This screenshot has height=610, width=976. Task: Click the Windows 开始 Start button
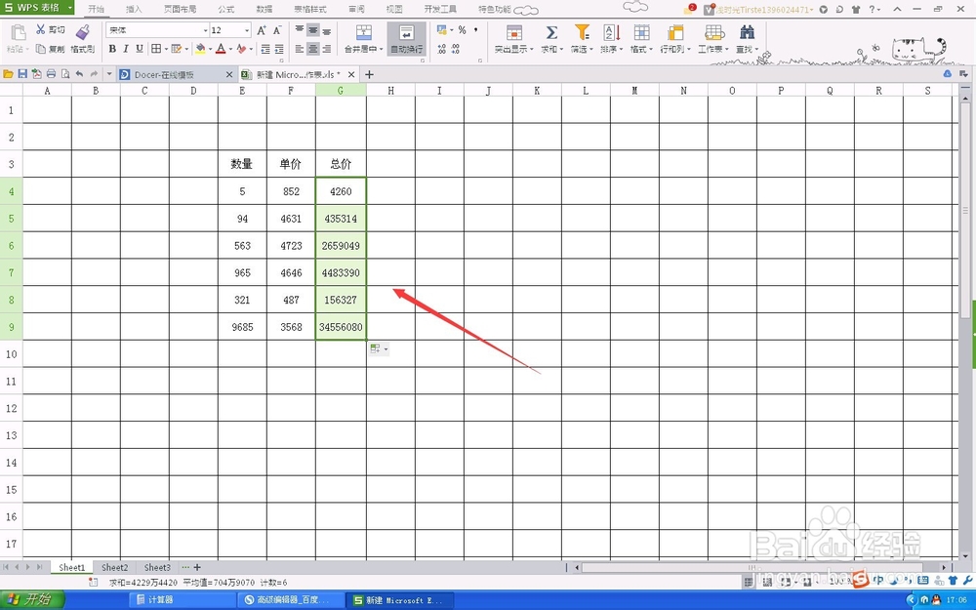tap(32, 600)
